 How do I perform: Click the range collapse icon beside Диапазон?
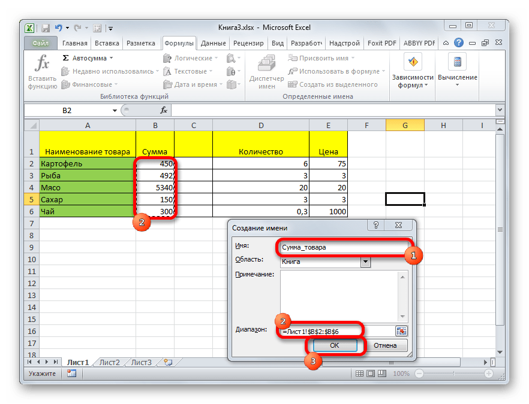click(401, 330)
